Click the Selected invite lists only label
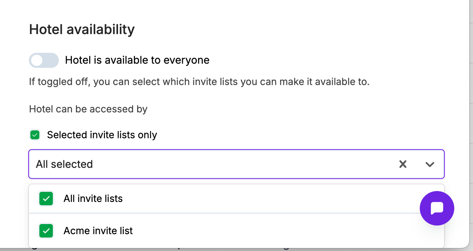 102,135
